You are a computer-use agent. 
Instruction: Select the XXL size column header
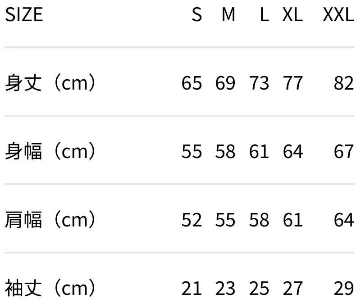tap(338, 15)
